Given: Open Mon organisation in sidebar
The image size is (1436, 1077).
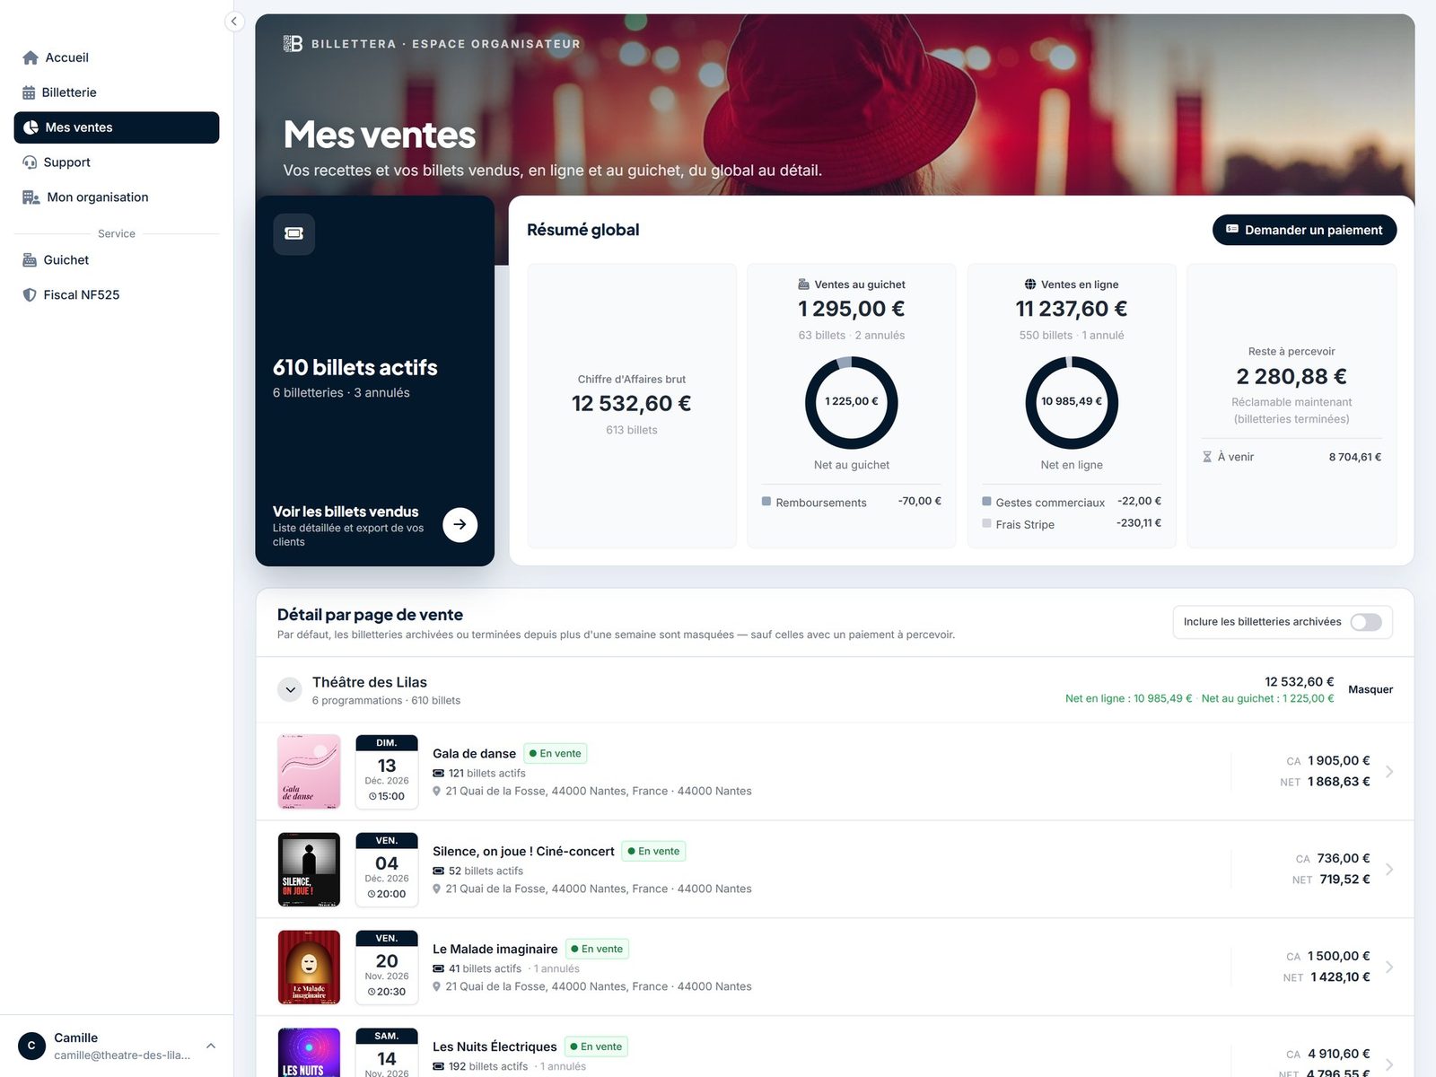Looking at the screenshot, I should pos(117,197).
